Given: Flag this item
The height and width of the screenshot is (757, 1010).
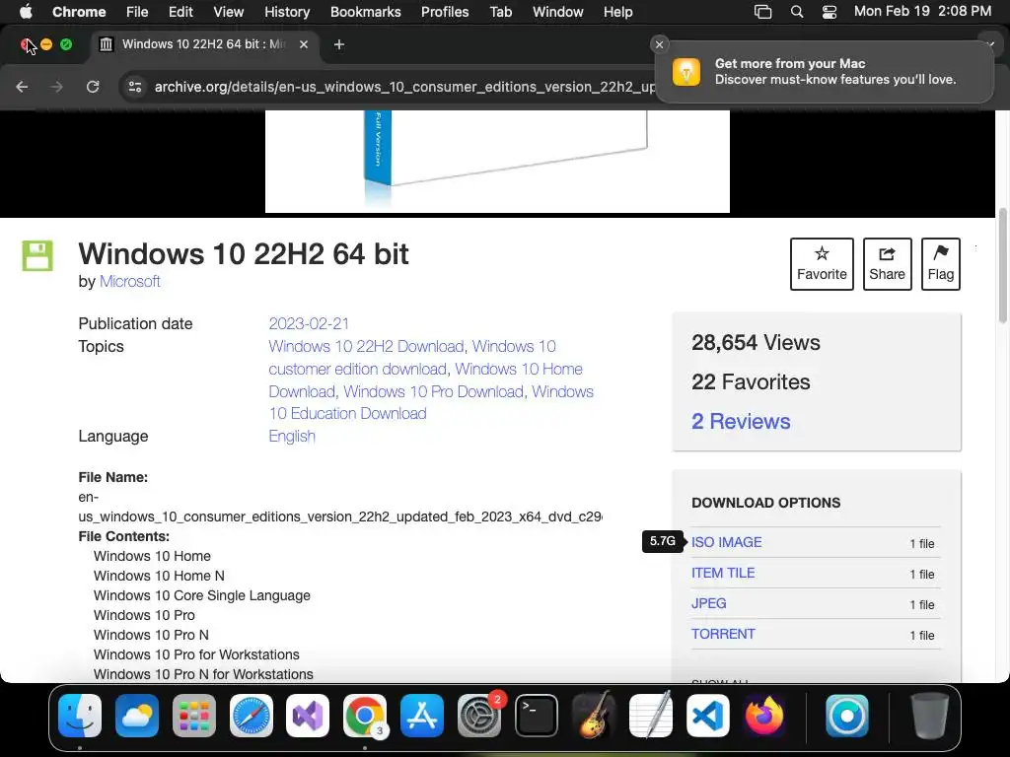Looking at the screenshot, I should click(940, 264).
